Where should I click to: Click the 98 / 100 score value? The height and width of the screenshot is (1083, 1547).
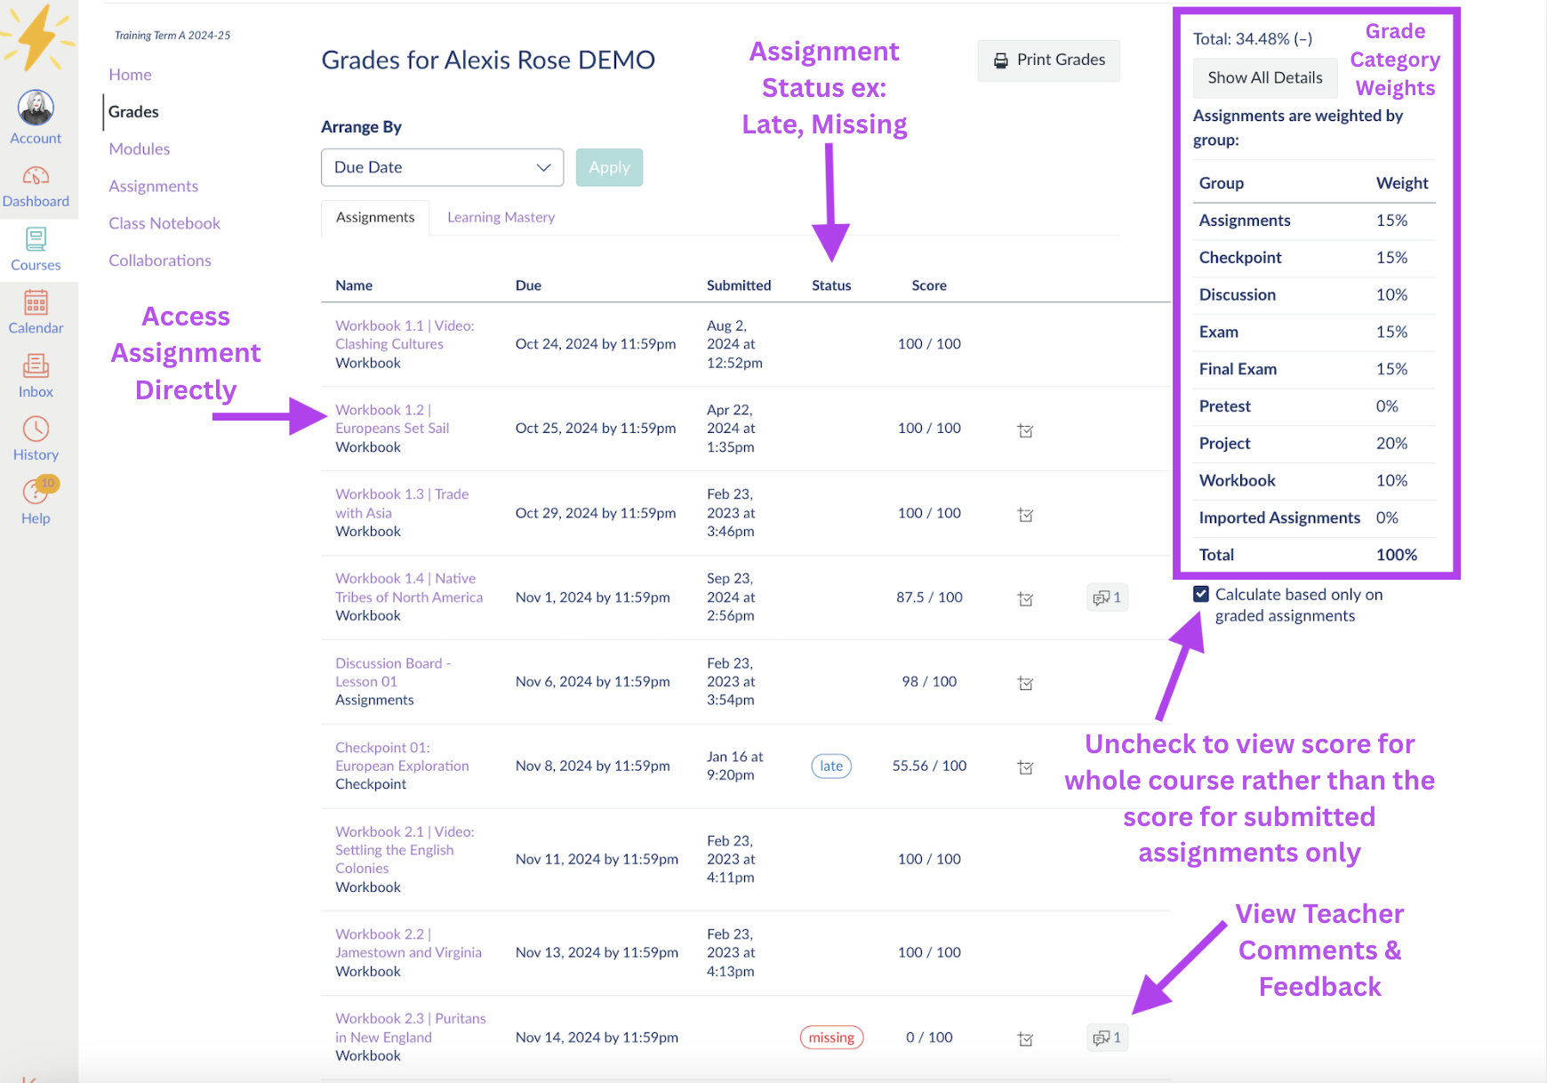[x=929, y=681]
